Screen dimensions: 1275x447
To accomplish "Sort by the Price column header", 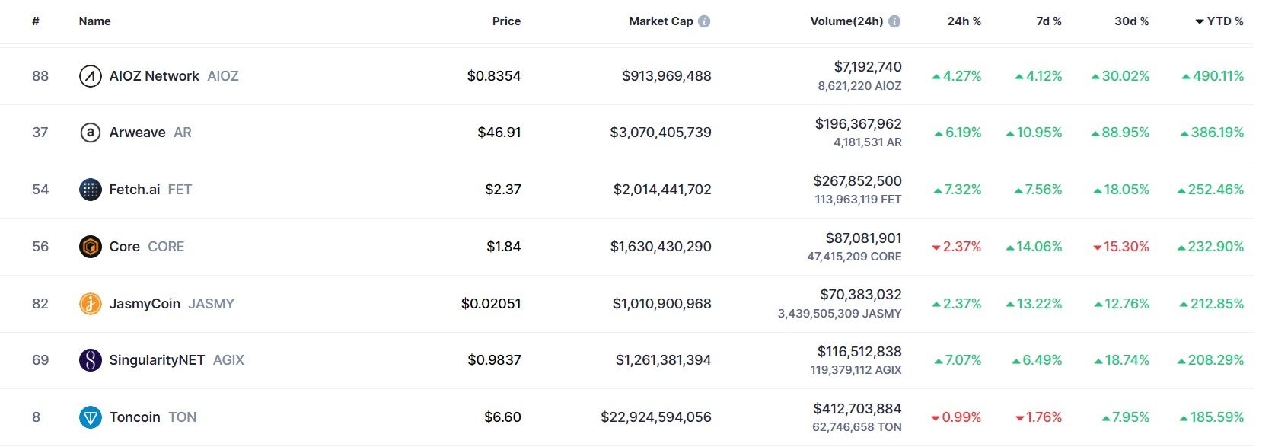I will [506, 21].
